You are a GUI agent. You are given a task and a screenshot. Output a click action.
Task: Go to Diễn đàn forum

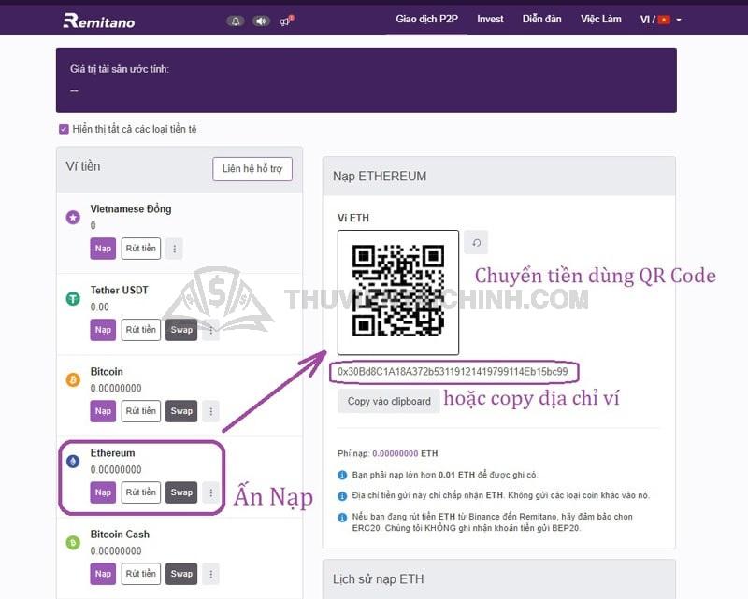click(541, 19)
